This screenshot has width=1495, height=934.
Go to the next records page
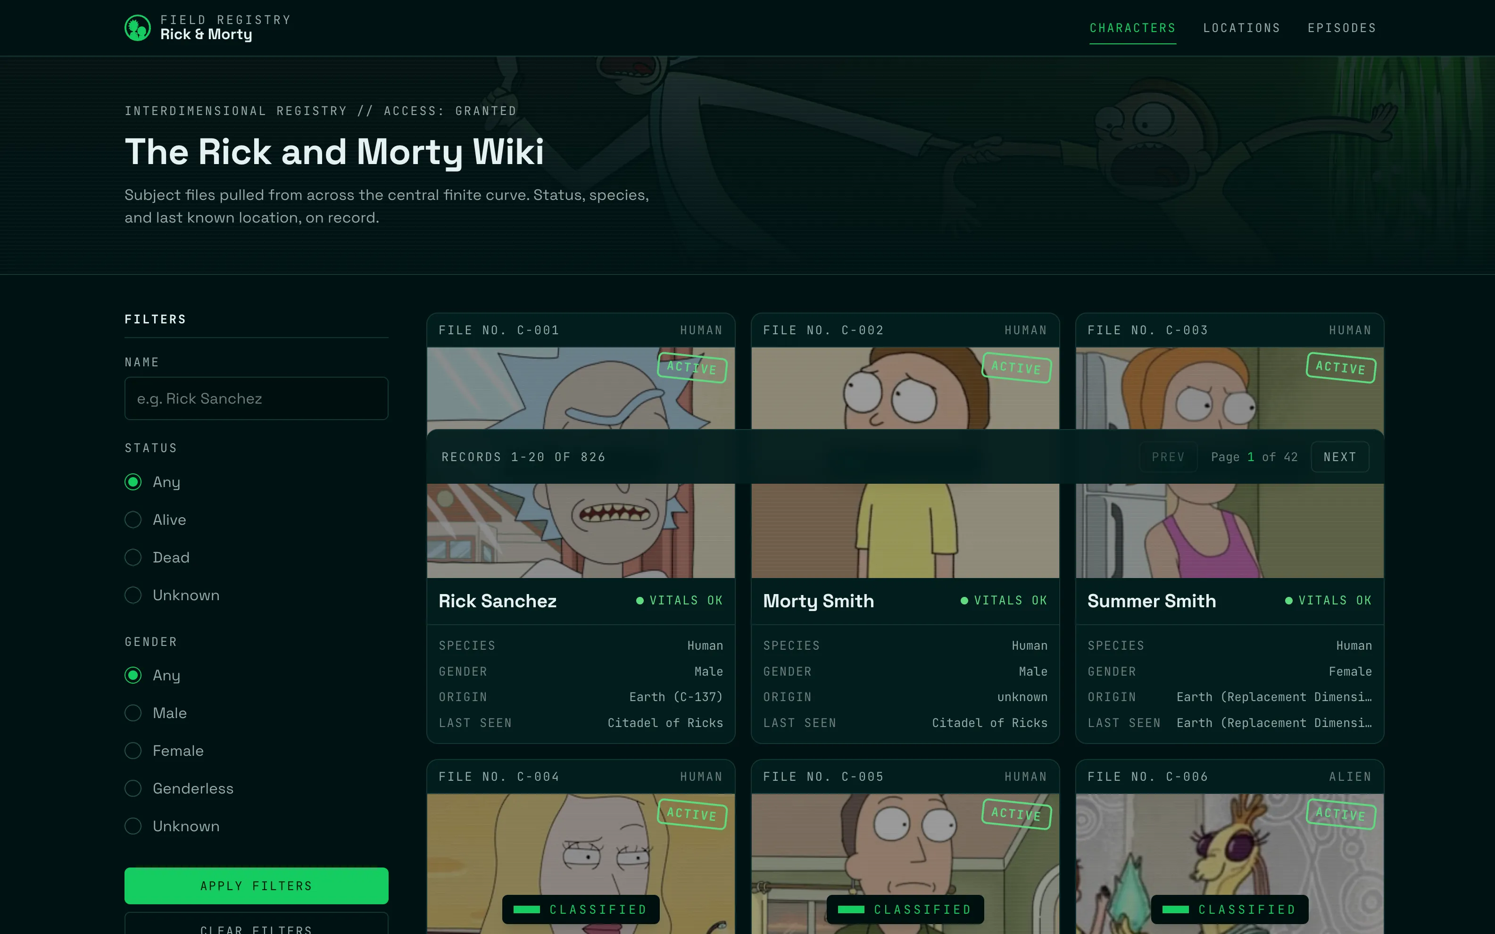point(1340,457)
